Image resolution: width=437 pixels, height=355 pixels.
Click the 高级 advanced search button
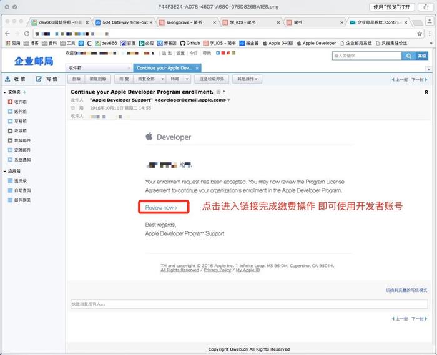(x=421, y=56)
